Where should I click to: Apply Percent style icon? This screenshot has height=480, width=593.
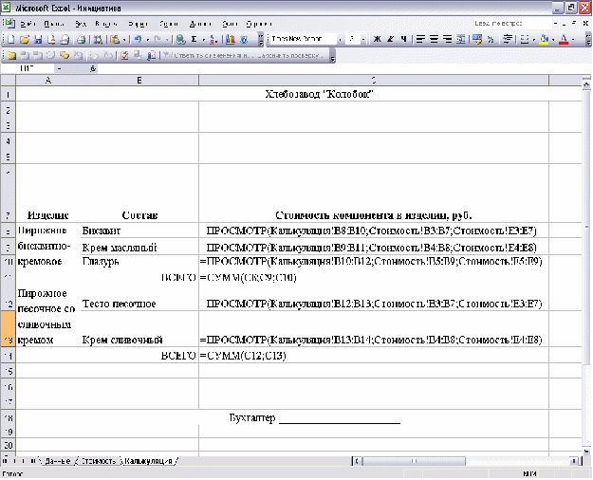pos(491,39)
